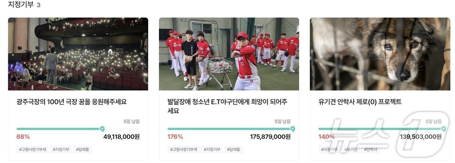This screenshot has height=163, width=455.
Task: Click the 176% progress bar
Action: pyautogui.click(x=229, y=129)
